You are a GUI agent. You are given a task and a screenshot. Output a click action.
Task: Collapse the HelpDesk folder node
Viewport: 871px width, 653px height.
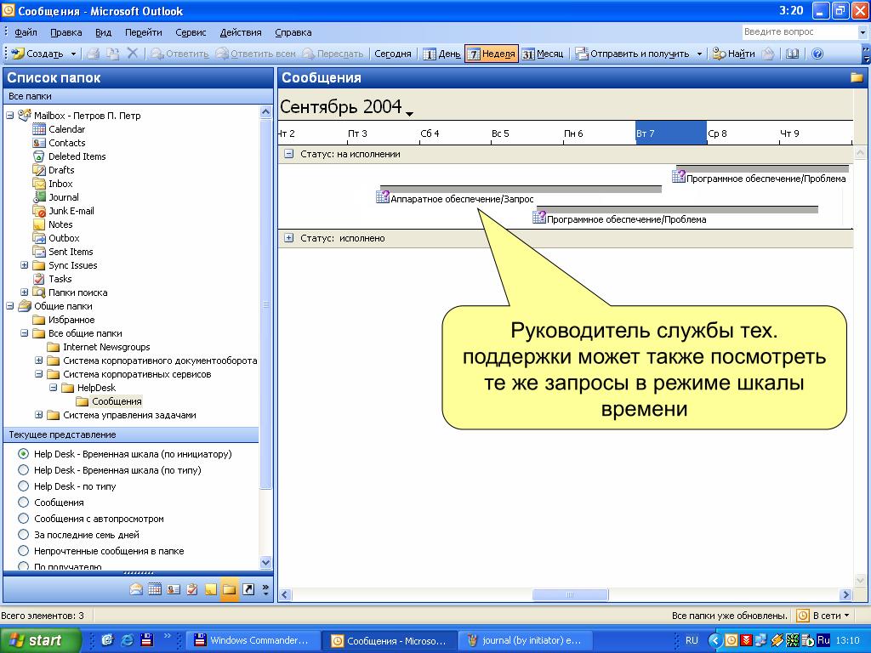click(54, 388)
